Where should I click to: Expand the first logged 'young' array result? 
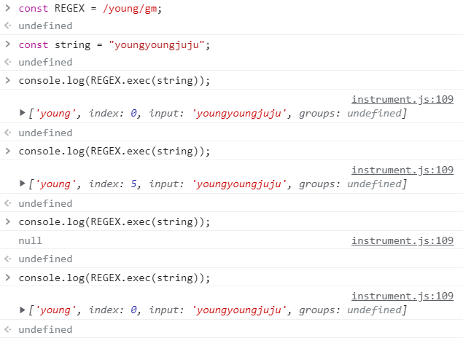point(22,113)
